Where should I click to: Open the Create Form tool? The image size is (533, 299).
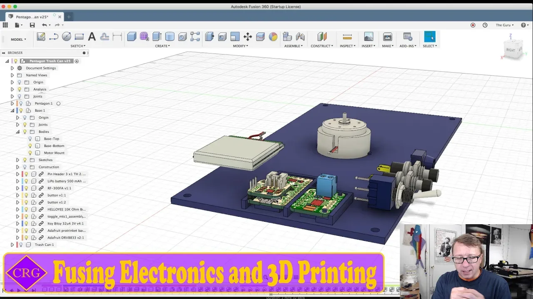coord(144,37)
